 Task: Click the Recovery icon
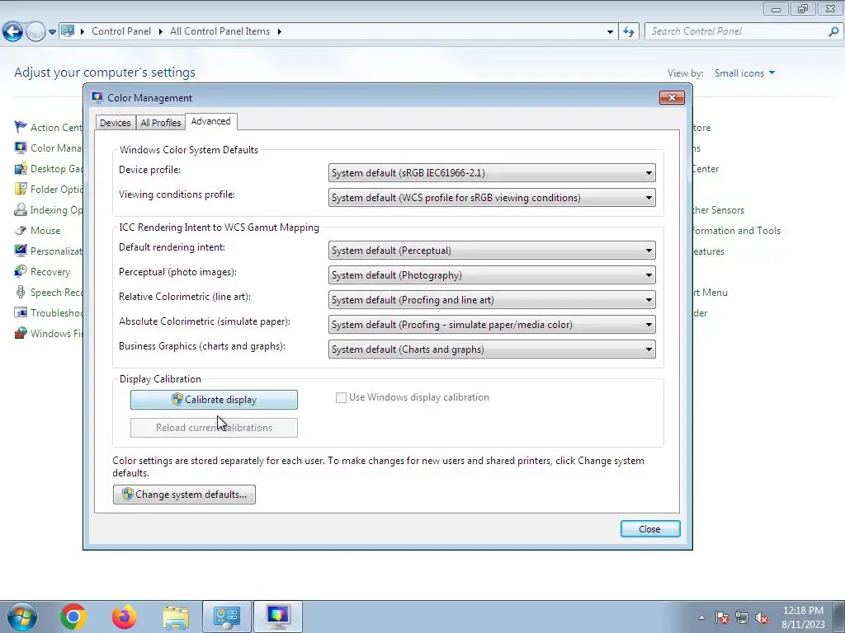click(x=21, y=271)
